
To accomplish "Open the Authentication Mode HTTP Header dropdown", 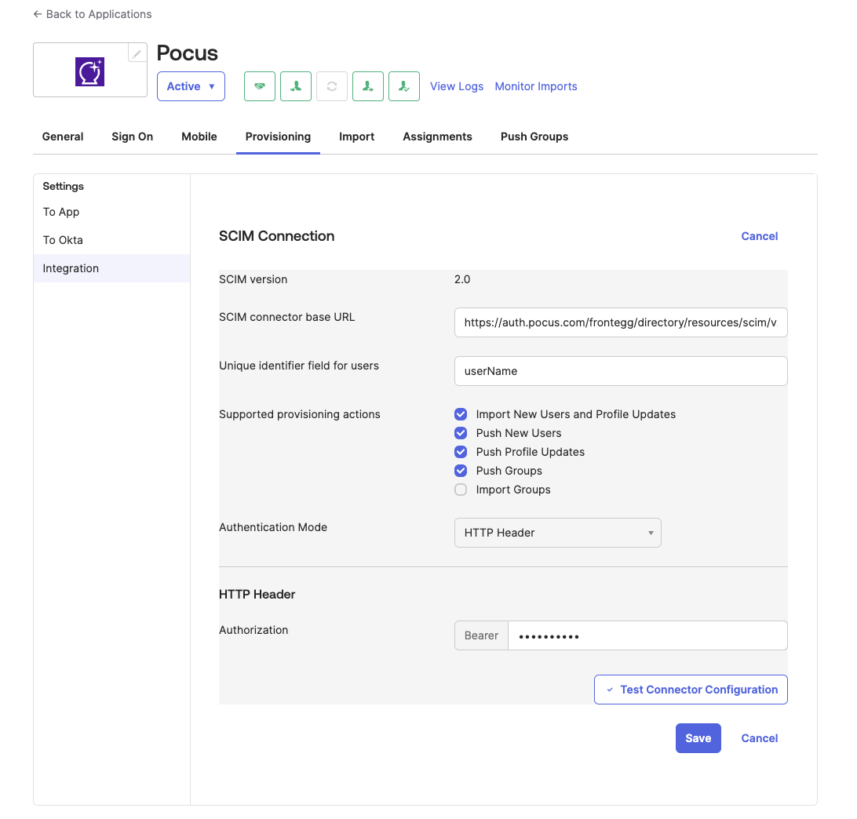I will pyautogui.click(x=557, y=533).
